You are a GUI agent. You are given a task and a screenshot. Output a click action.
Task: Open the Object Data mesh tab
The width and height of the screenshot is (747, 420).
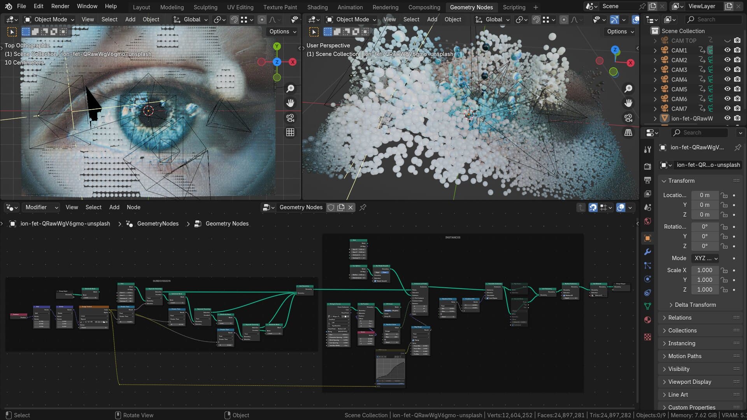[x=647, y=306]
